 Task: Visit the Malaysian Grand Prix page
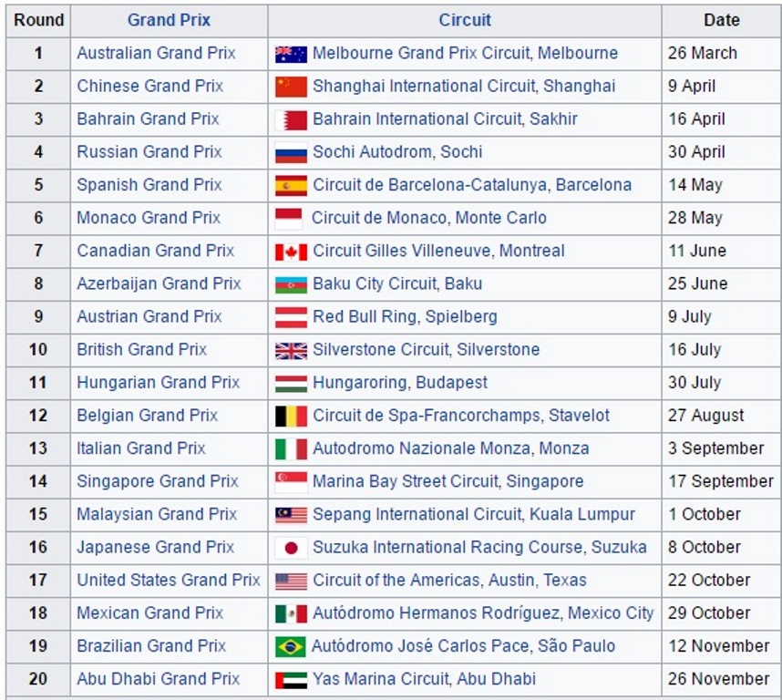[x=157, y=513]
